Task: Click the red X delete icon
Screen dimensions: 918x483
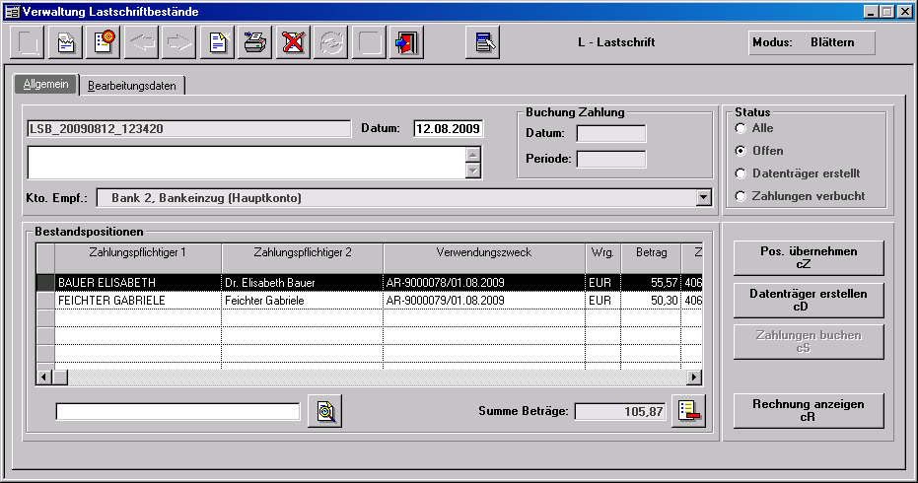Action: [291, 43]
